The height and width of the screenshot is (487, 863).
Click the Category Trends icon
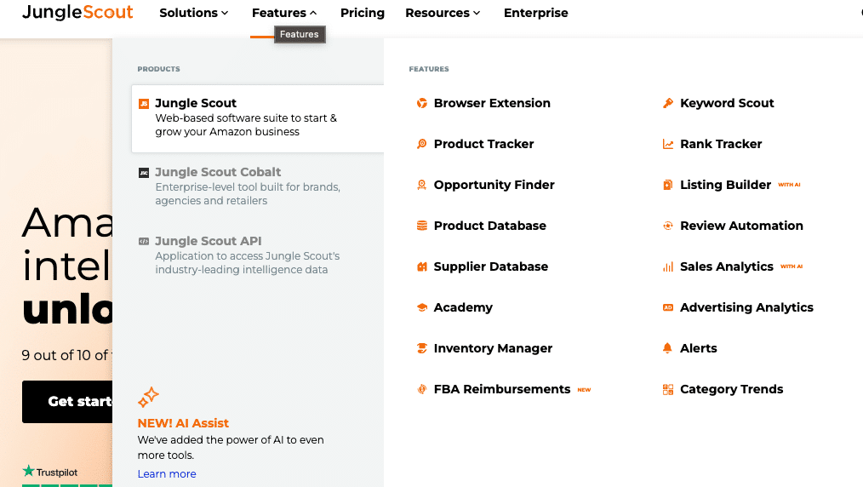(667, 390)
